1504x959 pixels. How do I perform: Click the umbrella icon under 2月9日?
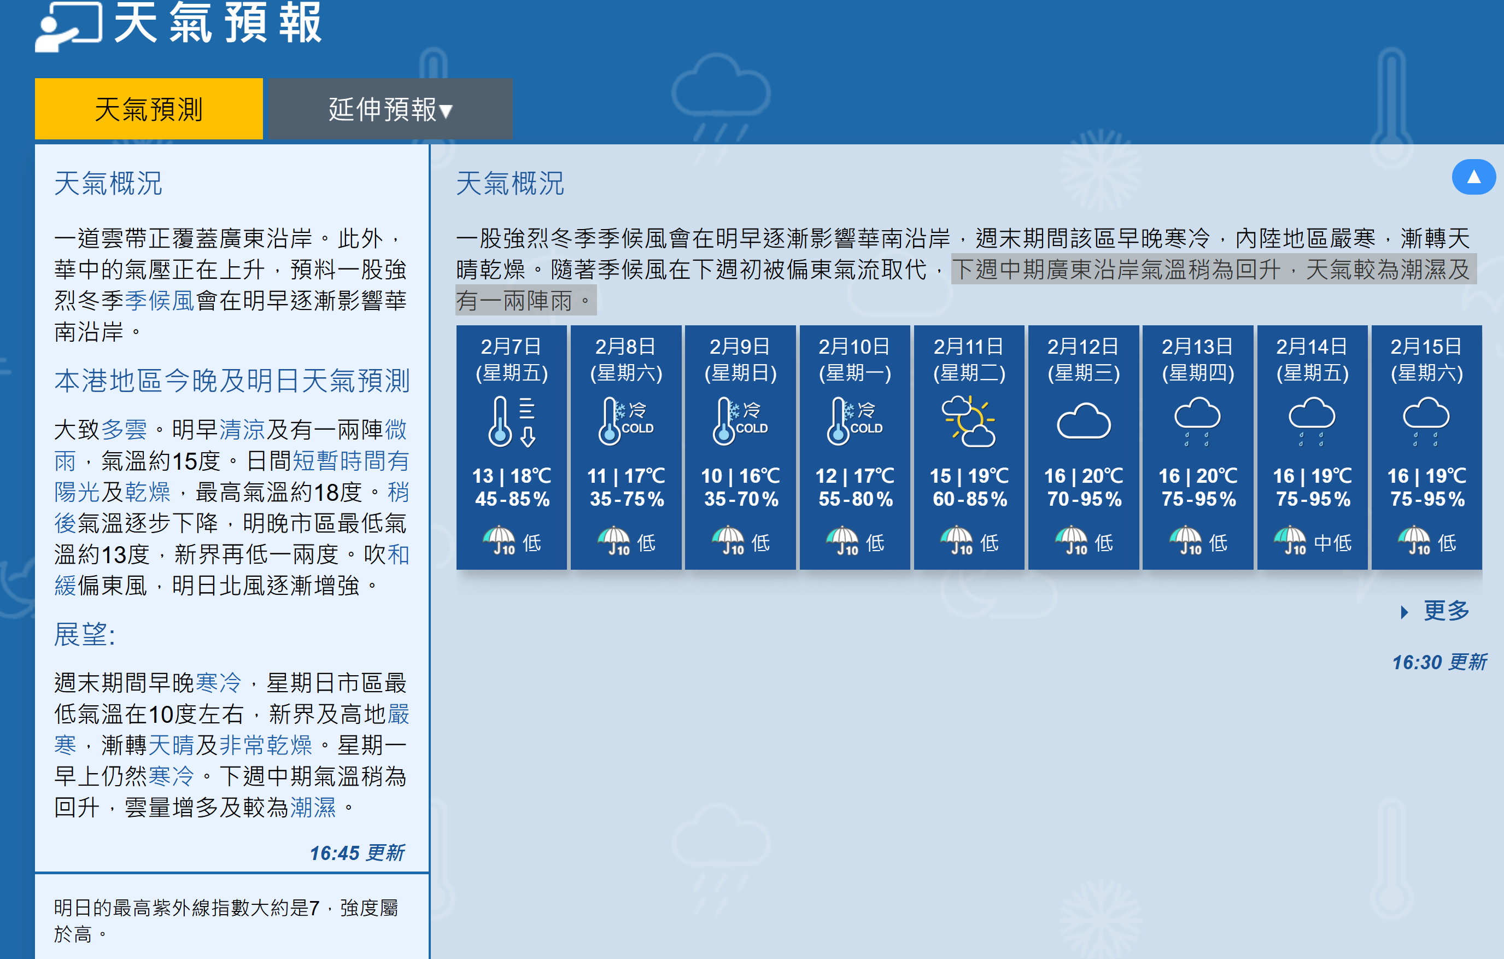click(x=728, y=540)
